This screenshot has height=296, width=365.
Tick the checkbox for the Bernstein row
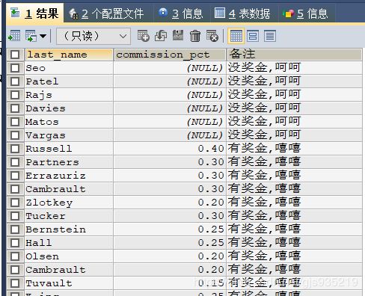point(15,229)
